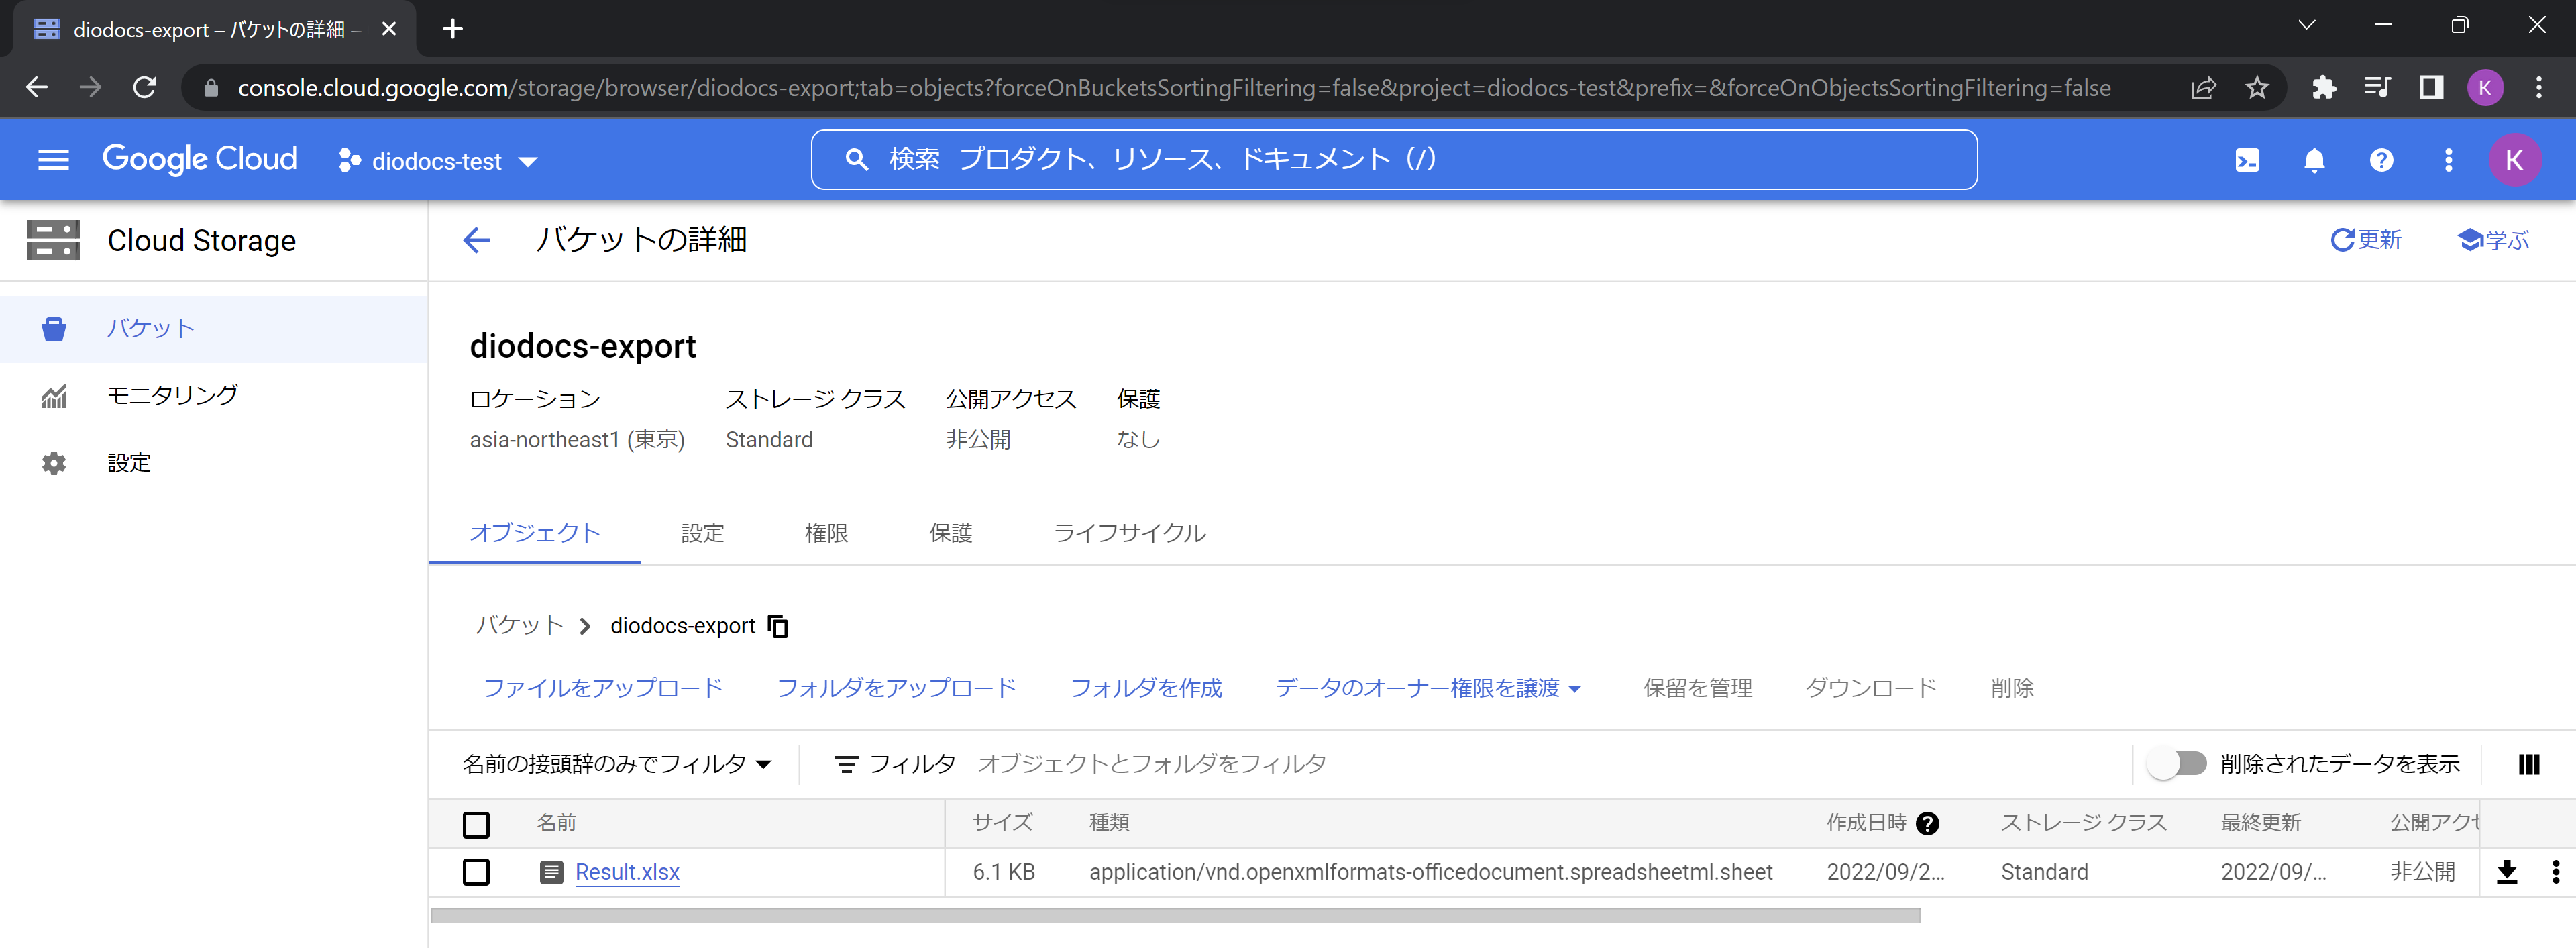Image resolution: width=2576 pixels, height=948 pixels.
Task: Open a new browser tab
Action: [453, 29]
